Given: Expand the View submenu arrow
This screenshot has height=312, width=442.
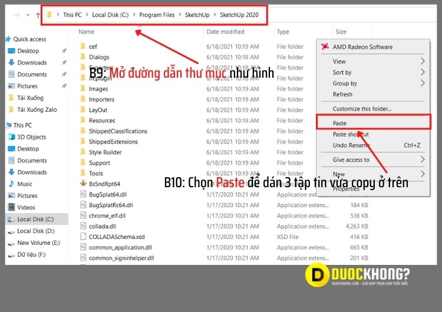Looking at the screenshot, I should [x=422, y=61].
